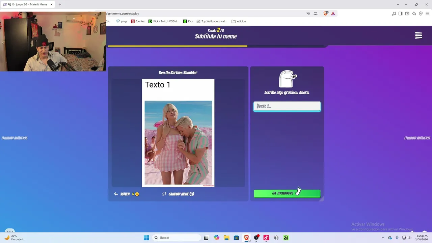Open a new browser tab
Viewport: 432px width, 243px height.
tap(60, 4)
